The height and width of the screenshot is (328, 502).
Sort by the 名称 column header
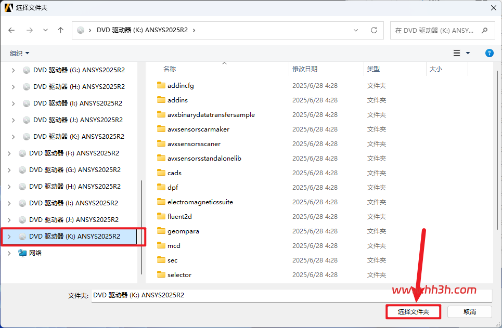[x=170, y=69]
